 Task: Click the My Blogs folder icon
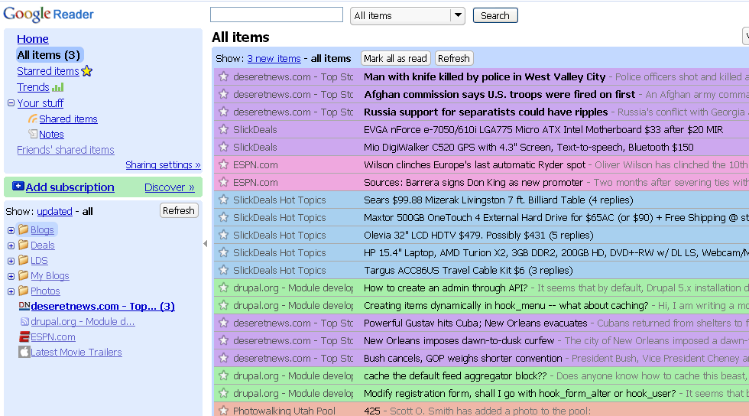(24, 275)
